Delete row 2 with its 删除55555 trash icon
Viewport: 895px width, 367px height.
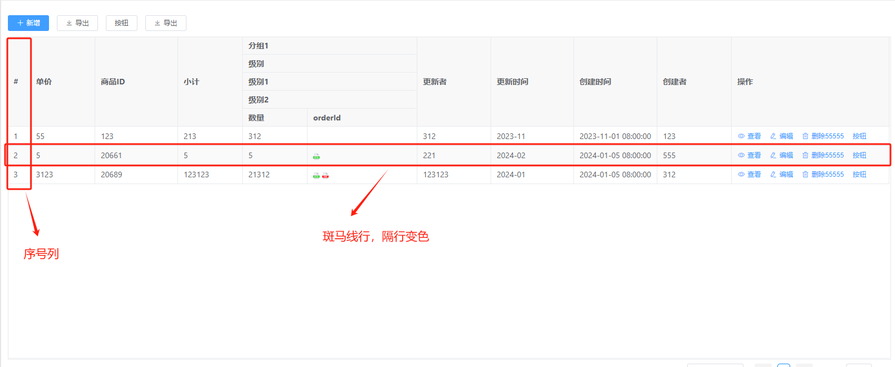[805, 155]
